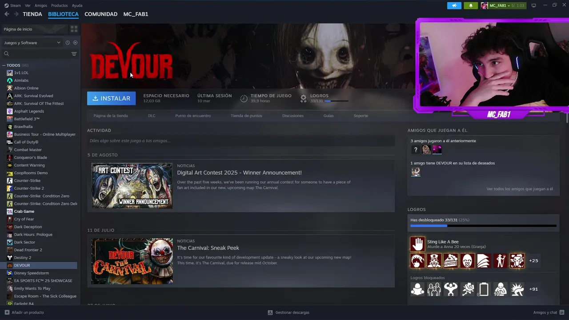Click the battery locked achievement icon

point(484,289)
